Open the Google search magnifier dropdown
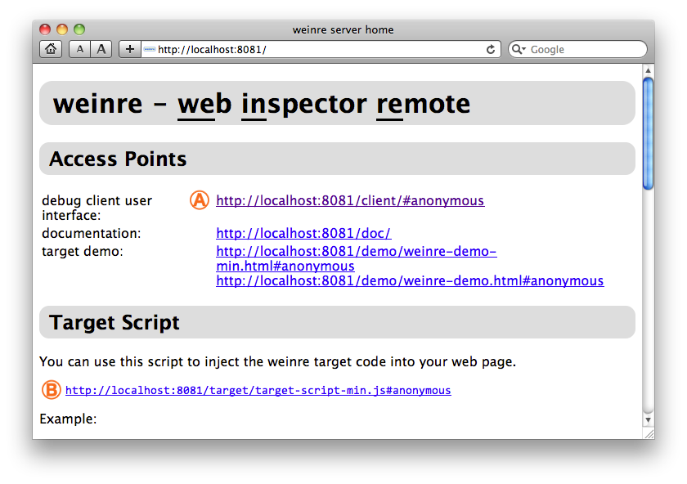This screenshot has height=484, width=687. click(519, 50)
